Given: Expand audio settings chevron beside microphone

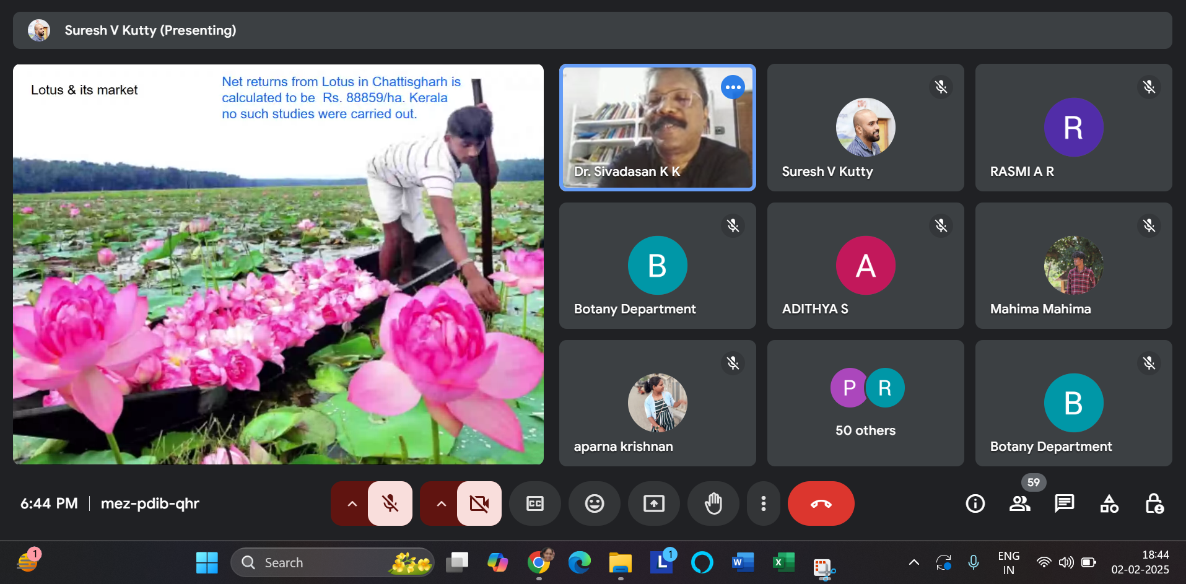Looking at the screenshot, I should (x=352, y=503).
